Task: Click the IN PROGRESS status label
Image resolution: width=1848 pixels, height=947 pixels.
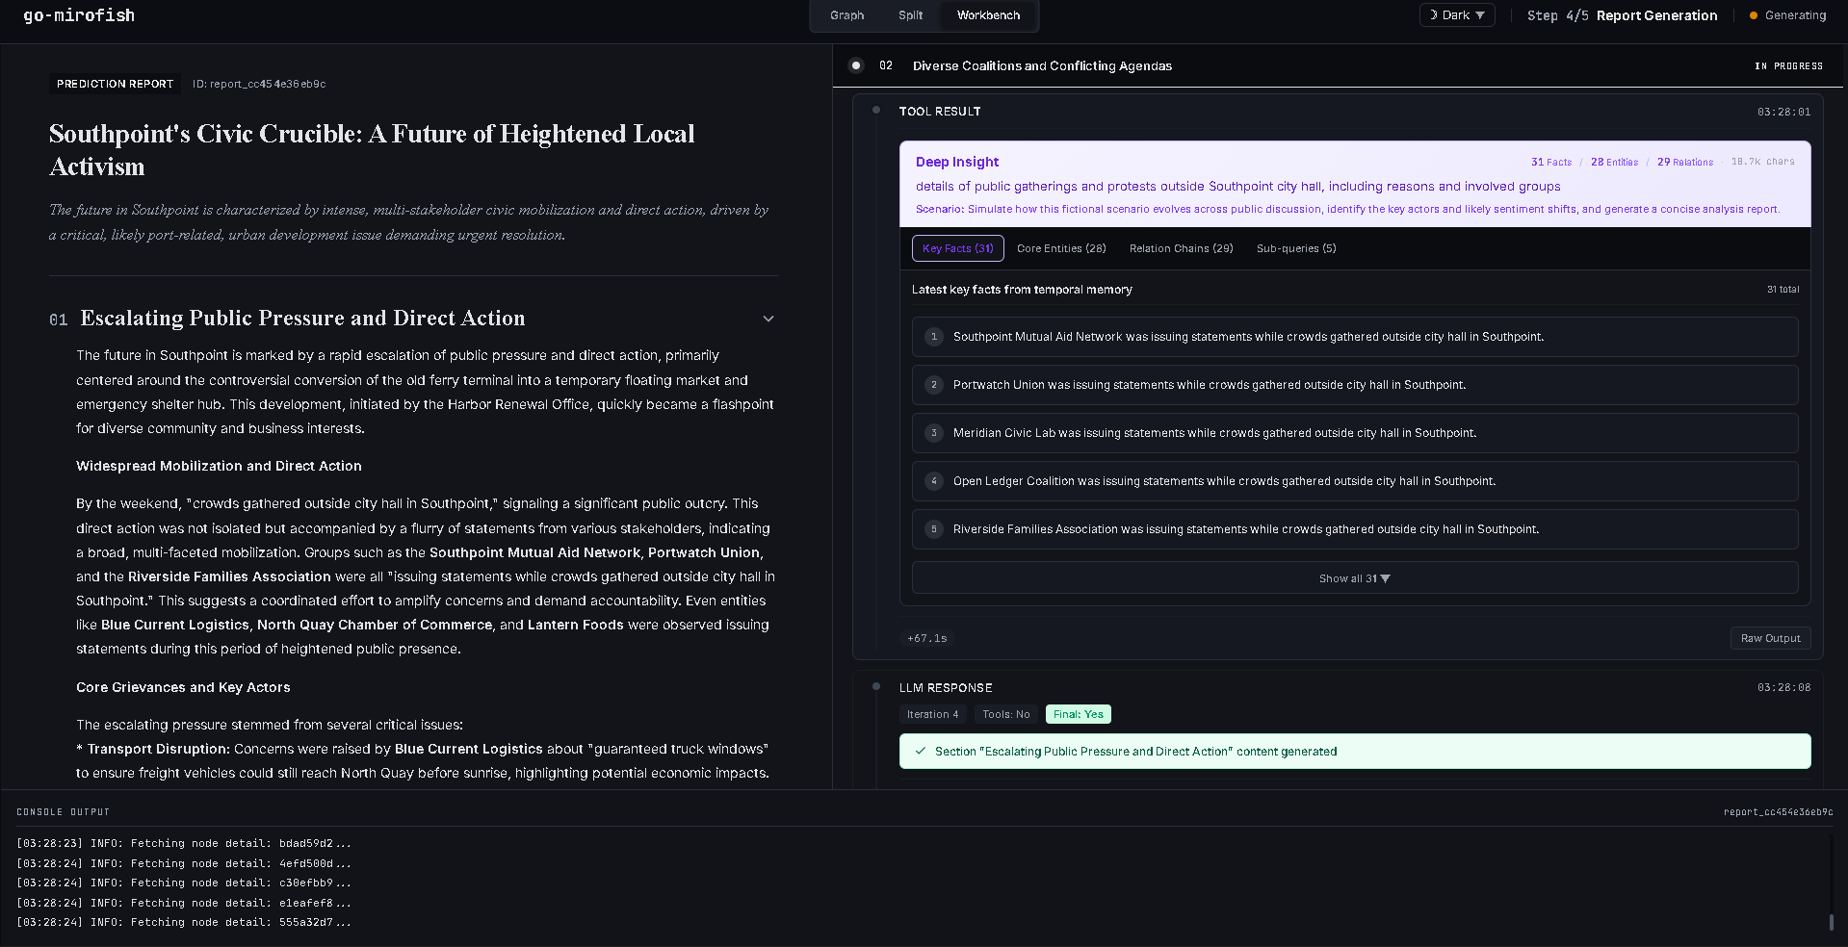Action: point(1788,66)
